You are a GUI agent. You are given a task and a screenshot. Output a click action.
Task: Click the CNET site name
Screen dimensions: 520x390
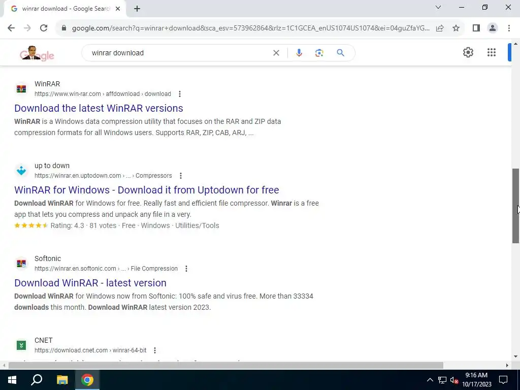coord(44,340)
